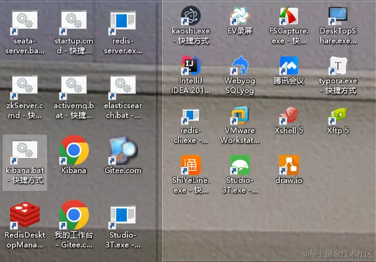Launch the 腾讯会议 shortcut icon
This screenshot has height=262, width=376.
click(289, 65)
